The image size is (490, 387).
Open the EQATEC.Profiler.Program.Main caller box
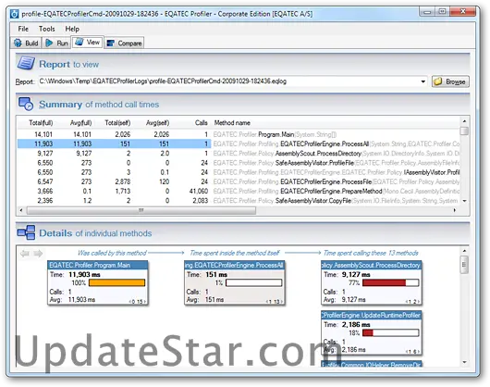(x=97, y=282)
